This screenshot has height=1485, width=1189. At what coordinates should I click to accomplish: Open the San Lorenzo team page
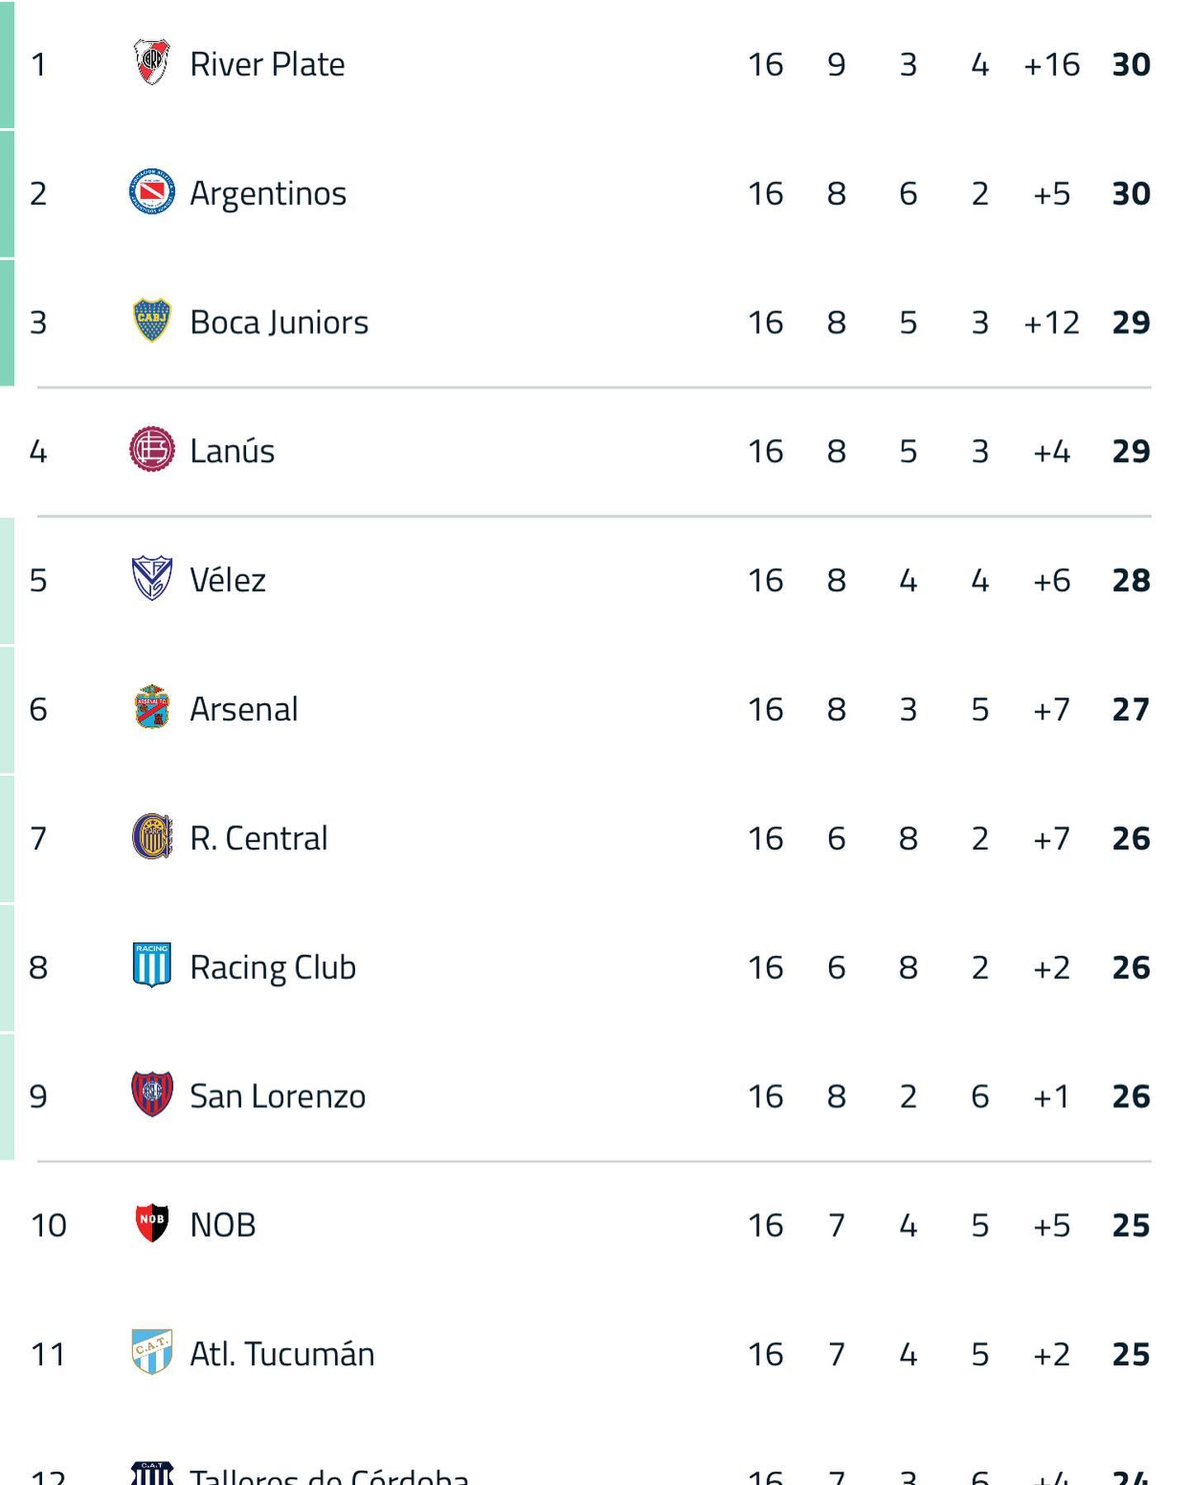pos(277,1096)
